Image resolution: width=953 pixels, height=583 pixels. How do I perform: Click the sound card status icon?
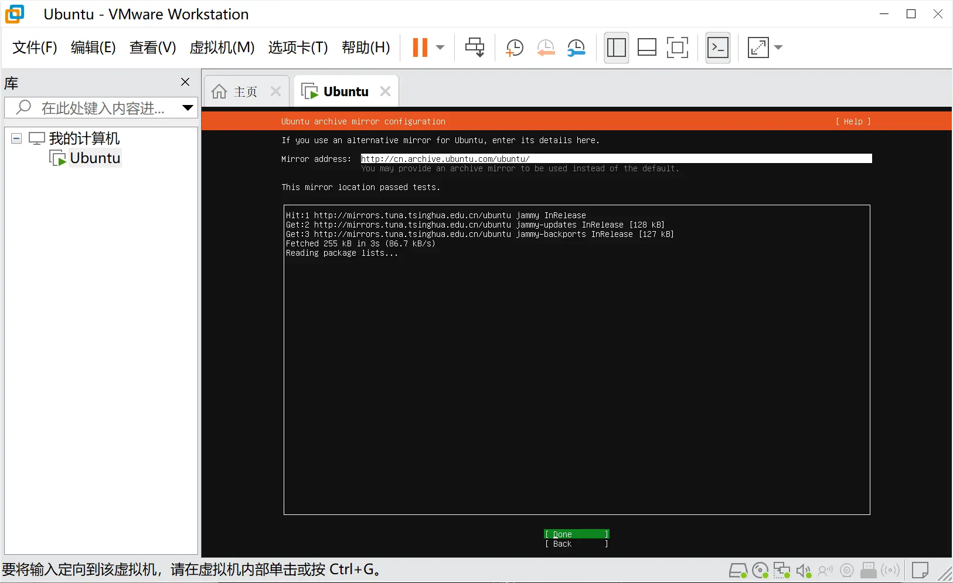(x=804, y=570)
